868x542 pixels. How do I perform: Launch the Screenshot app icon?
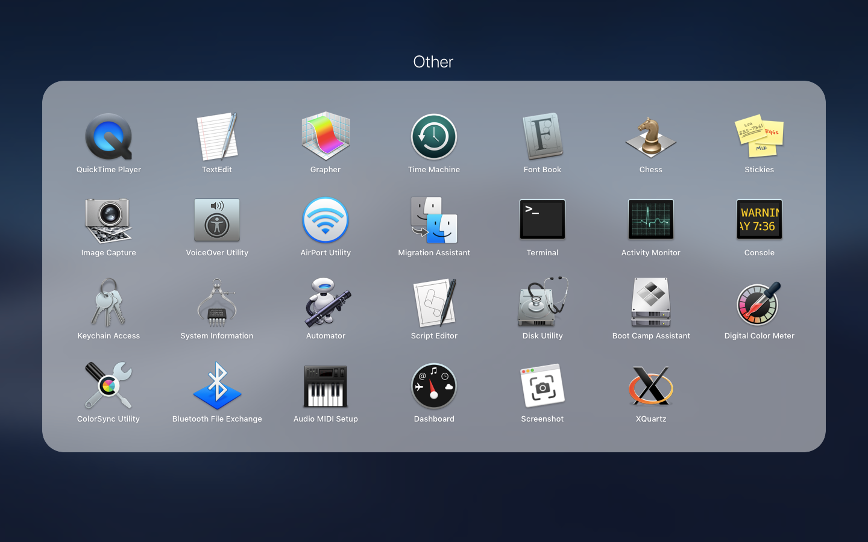542,385
